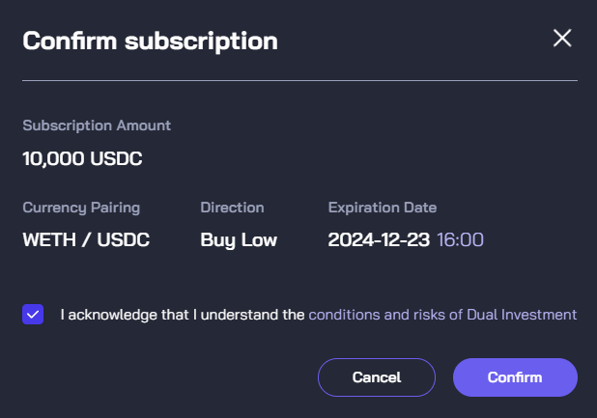Click USDC unit beside the 10,000 amount
This screenshot has height=418, width=597.
tap(116, 157)
